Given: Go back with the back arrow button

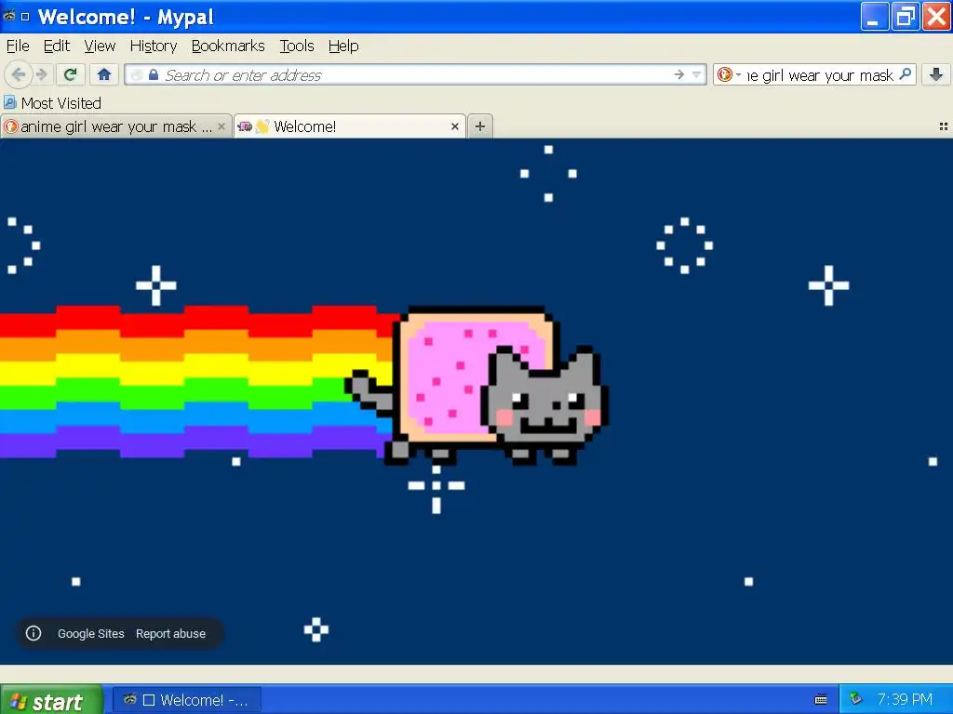Looking at the screenshot, I should 19,74.
